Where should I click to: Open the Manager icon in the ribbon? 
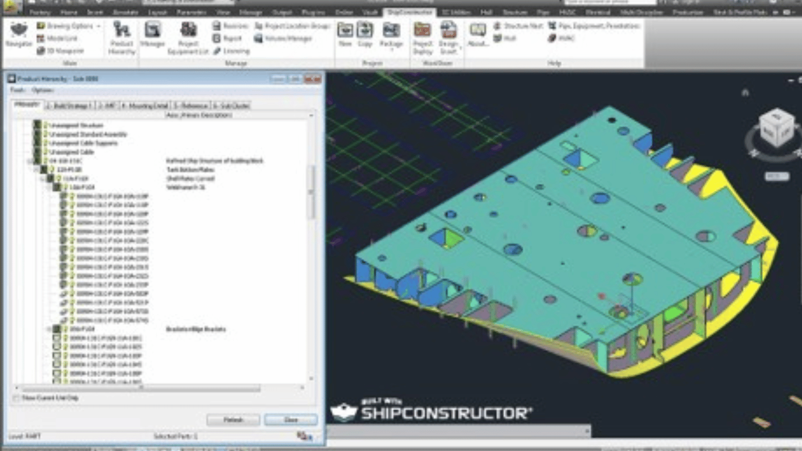152,34
